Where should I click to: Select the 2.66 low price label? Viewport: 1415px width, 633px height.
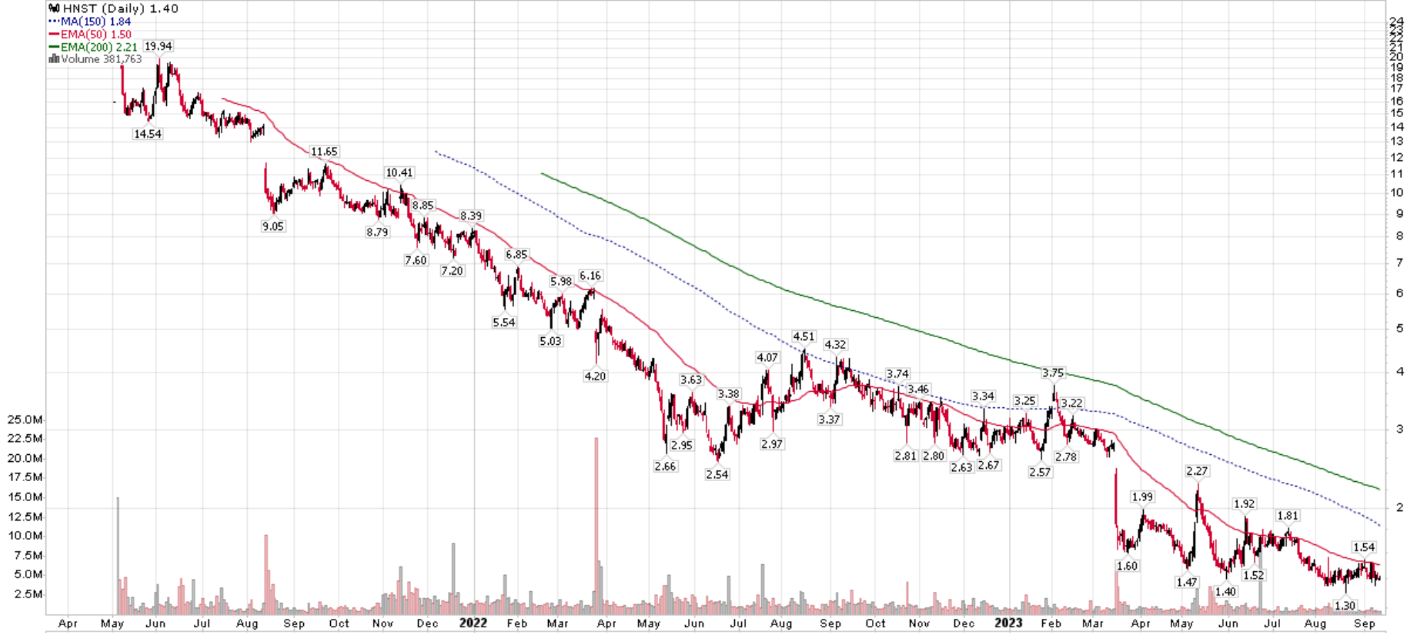[x=665, y=466]
